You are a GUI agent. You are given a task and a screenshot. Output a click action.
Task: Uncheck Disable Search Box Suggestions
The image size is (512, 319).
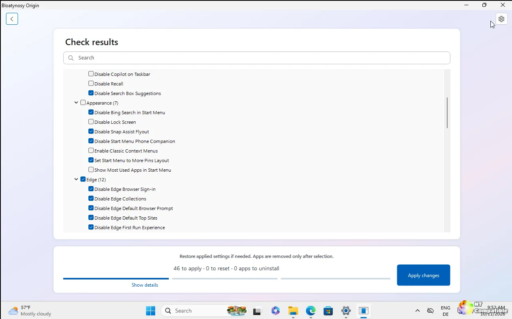click(91, 93)
